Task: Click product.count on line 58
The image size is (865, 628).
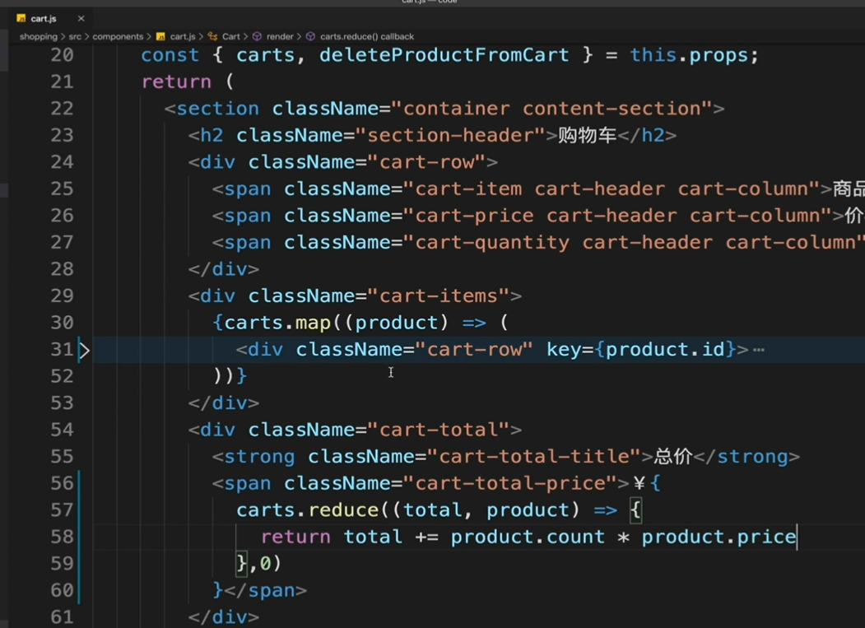Action: click(x=528, y=537)
